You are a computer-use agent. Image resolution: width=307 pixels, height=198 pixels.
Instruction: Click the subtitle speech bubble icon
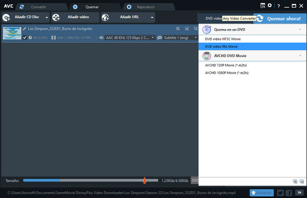[x=160, y=38]
